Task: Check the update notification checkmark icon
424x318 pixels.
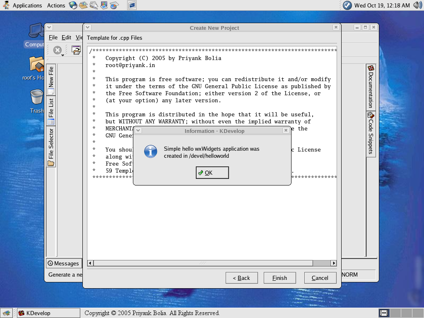Action: coord(347,5)
